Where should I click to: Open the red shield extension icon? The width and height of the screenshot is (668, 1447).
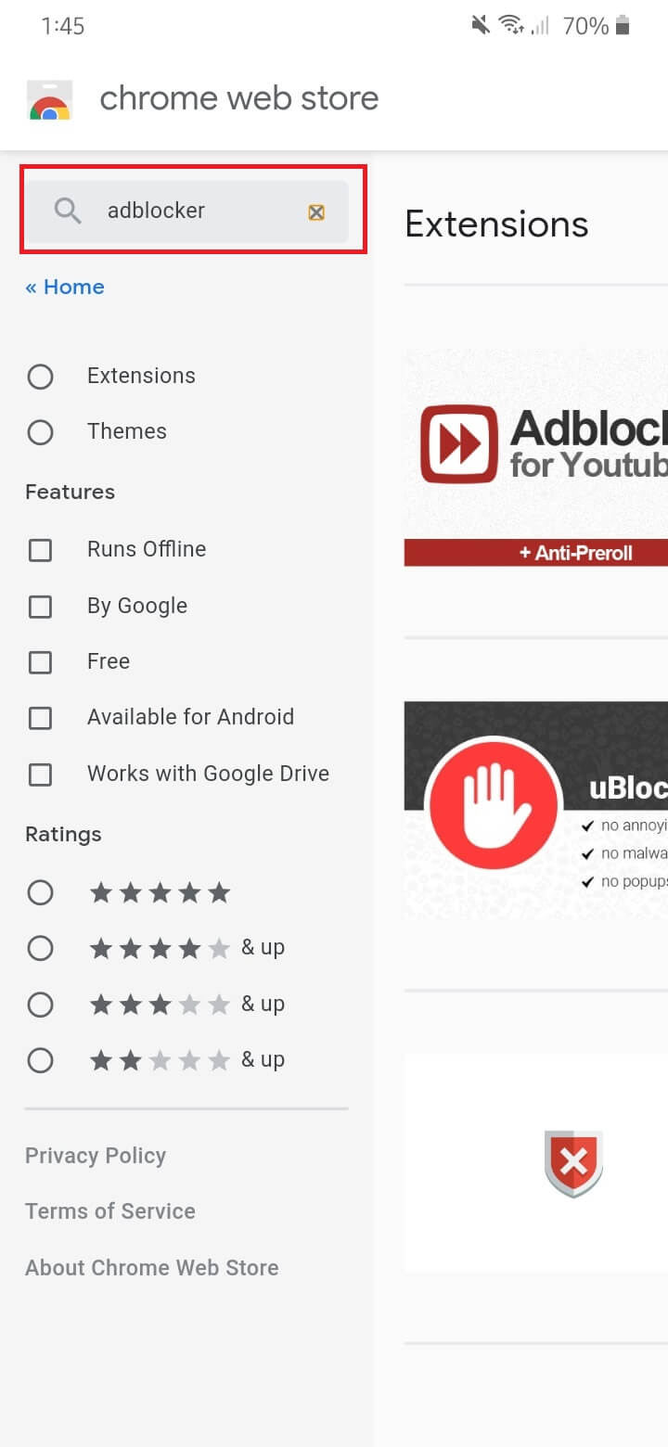pyautogui.click(x=573, y=1163)
